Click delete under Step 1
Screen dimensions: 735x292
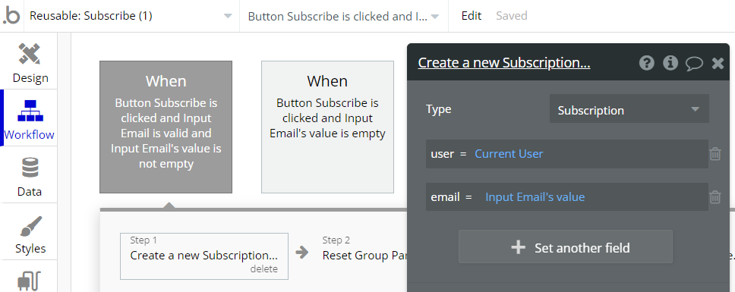[x=263, y=269]
